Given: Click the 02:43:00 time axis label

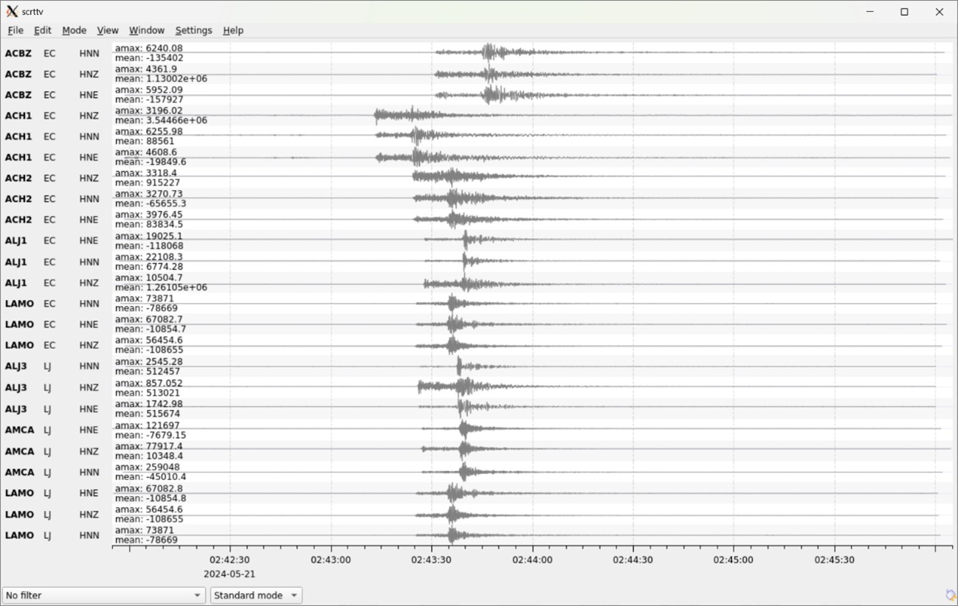Looking at the screenshot, I should point(331,560).
